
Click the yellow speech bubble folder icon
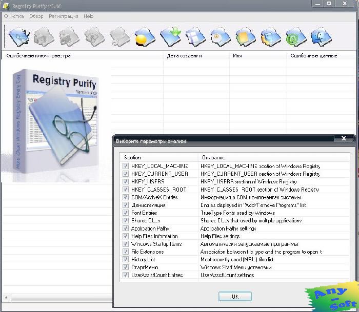click(145, 36)
